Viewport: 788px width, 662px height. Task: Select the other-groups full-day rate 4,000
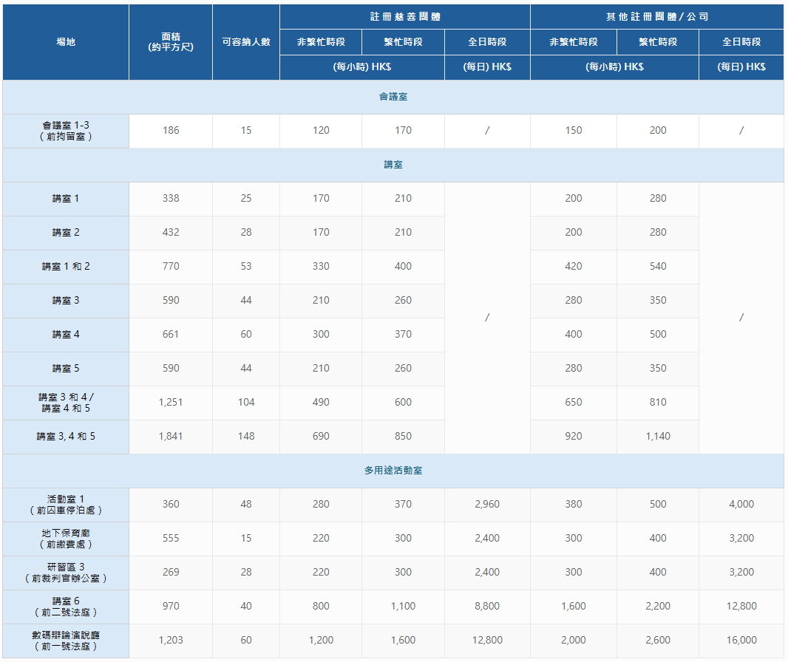(x=741, y=505)
